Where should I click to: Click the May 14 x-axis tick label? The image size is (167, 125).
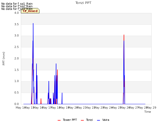[21, 108]
